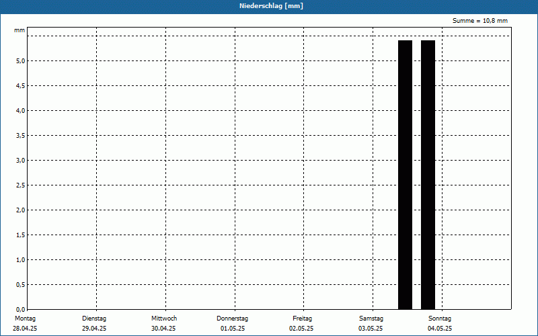
Task: Click the date 02.05.25
Action: pyautogui.click(x=301, y=329)
